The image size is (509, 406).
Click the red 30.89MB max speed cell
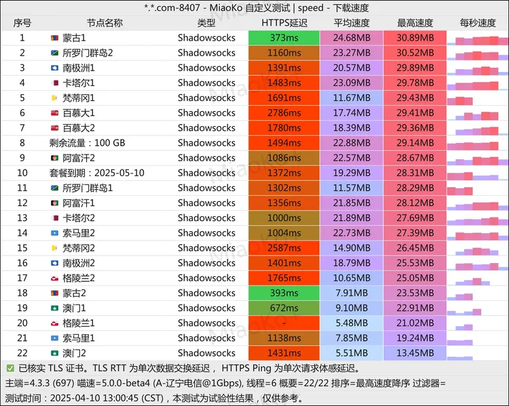tap(415, 38)
